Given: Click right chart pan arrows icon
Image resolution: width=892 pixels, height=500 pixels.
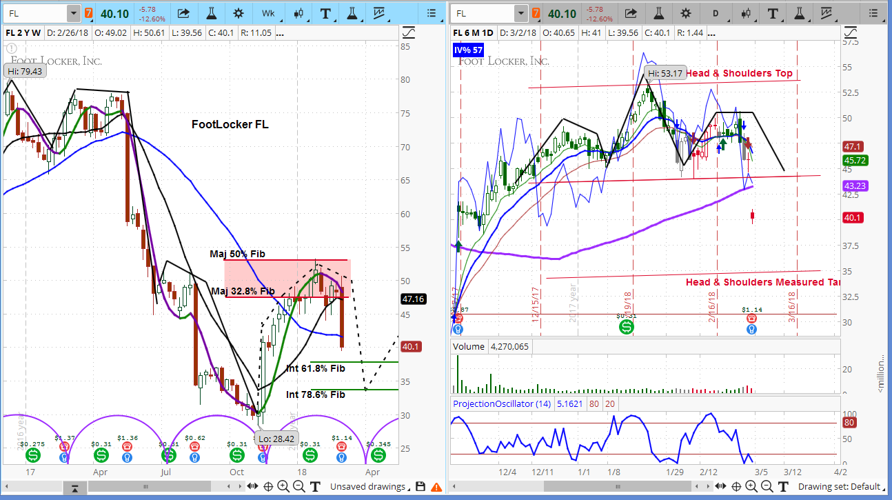Looking at the screenshot, I should 721,487.
